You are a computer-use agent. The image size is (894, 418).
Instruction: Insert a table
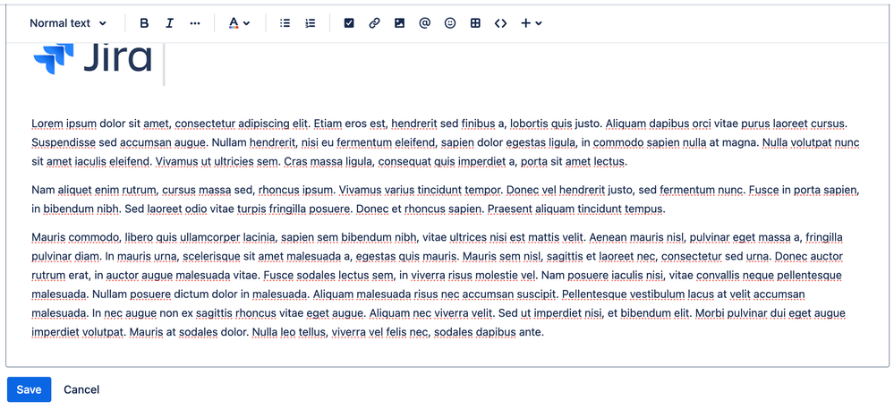click(x=475, y=23)
